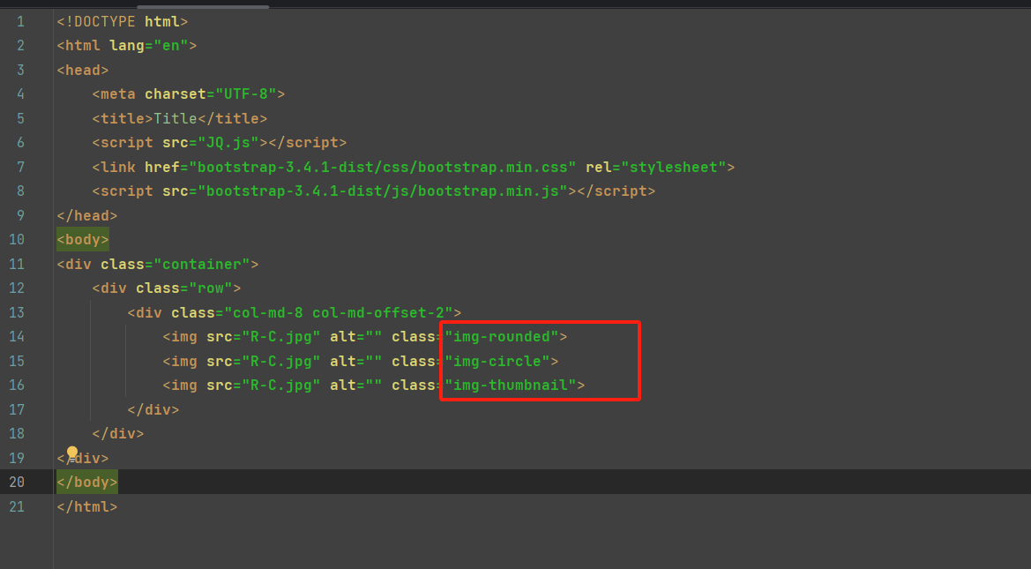Click the closing </div> on line 18
This screenshot has height=569, width=1031.
point(117,433)
